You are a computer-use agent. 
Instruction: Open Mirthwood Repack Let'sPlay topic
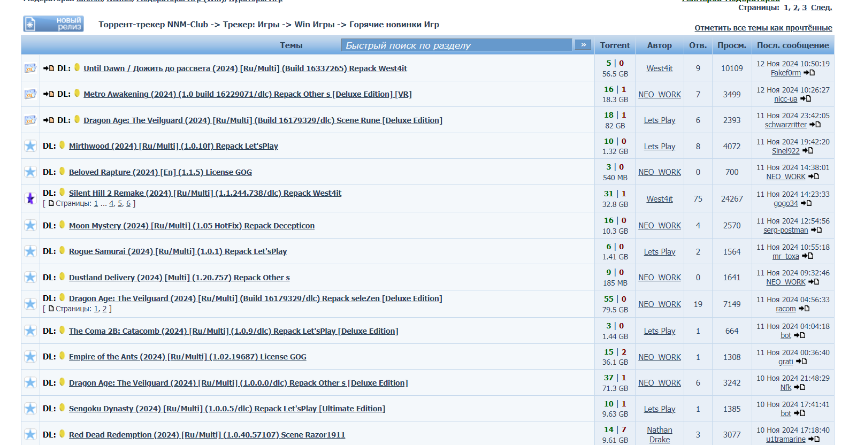coord(173,146)
